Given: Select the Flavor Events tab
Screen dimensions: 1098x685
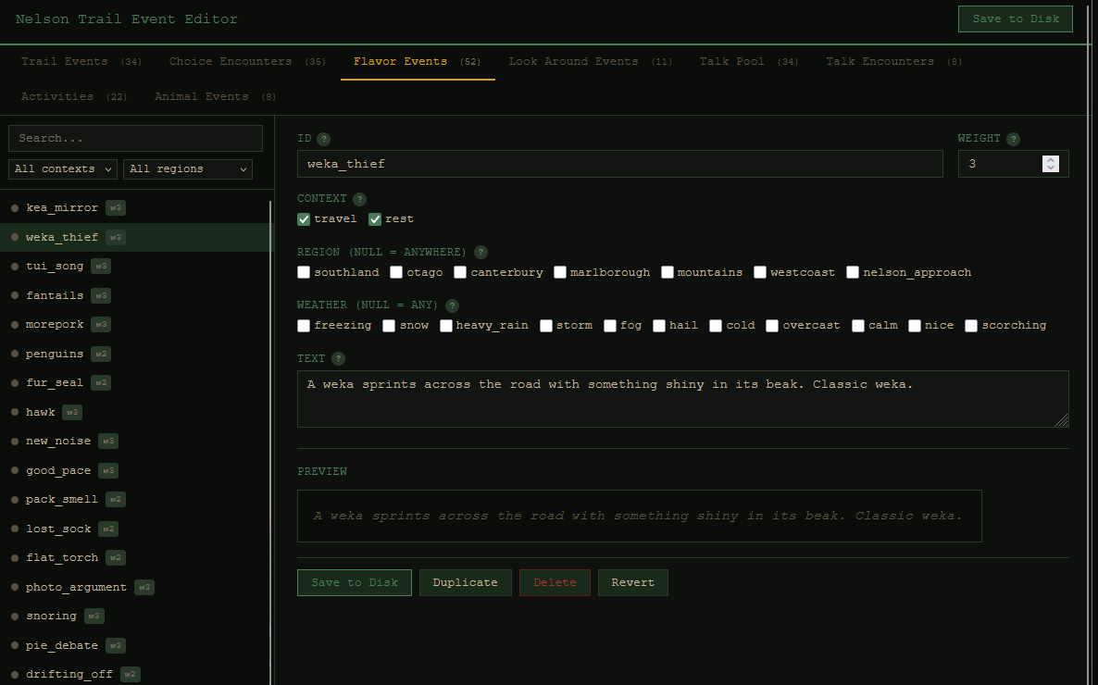Looking at the screenshot, I should (418, 62).
